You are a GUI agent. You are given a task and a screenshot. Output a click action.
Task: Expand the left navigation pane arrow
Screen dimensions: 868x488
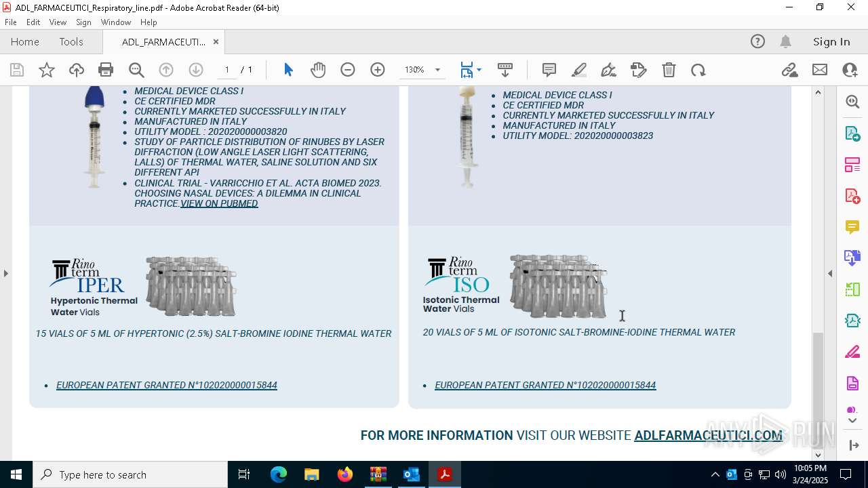tap(6, 273)
